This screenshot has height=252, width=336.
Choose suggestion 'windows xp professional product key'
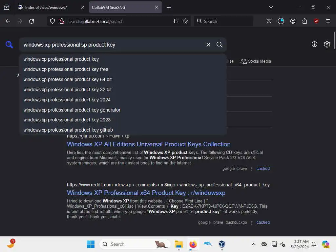point(123,59)
